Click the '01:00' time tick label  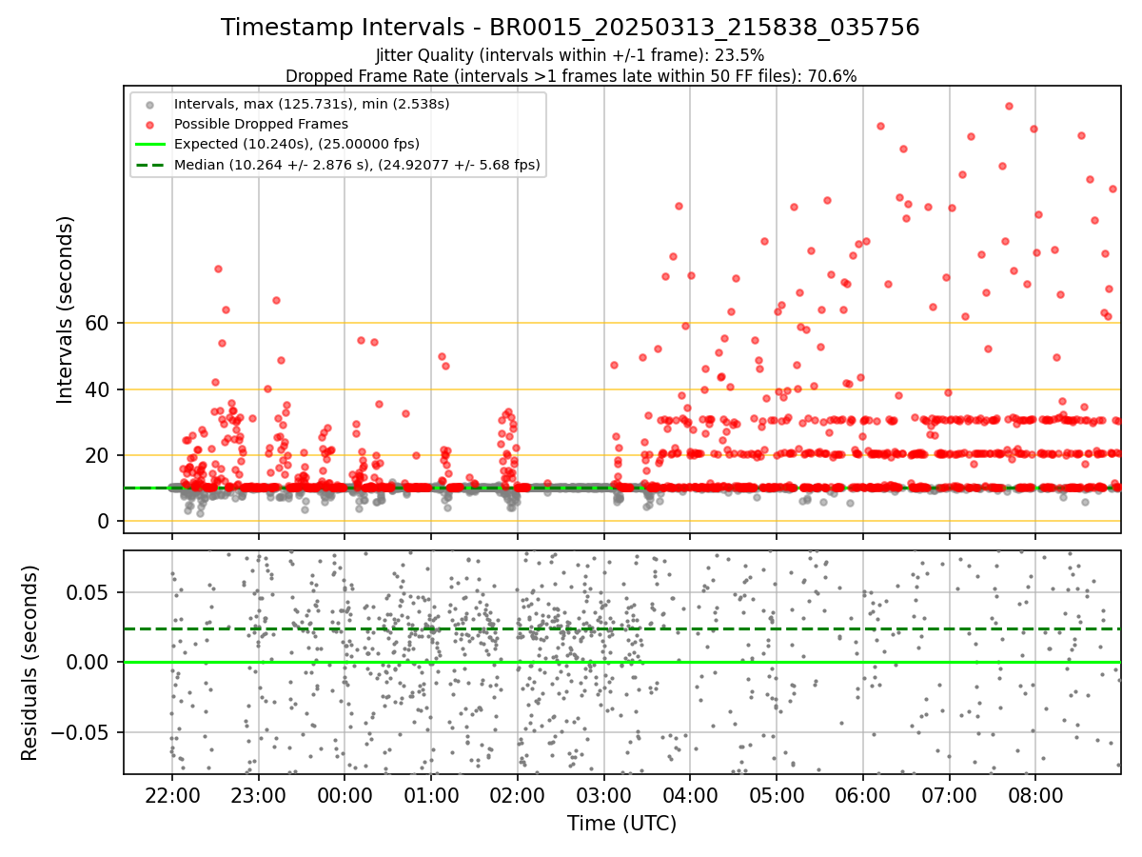click(x=432, y=794)
